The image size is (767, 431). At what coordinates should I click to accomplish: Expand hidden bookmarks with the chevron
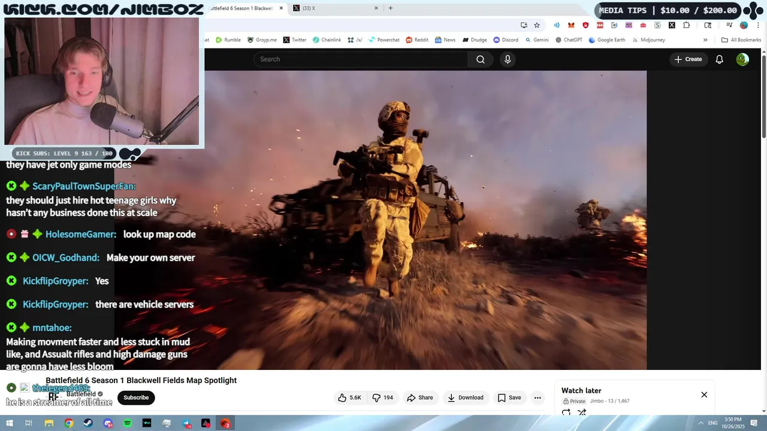(705, 40)
